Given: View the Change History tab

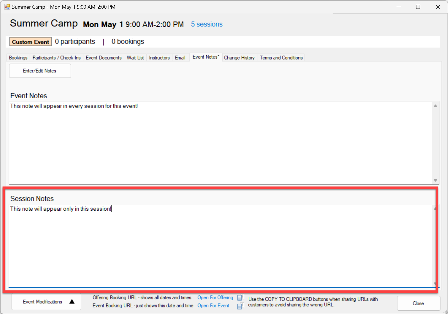Looking at the screenshot, I should [x=239, y=58].
